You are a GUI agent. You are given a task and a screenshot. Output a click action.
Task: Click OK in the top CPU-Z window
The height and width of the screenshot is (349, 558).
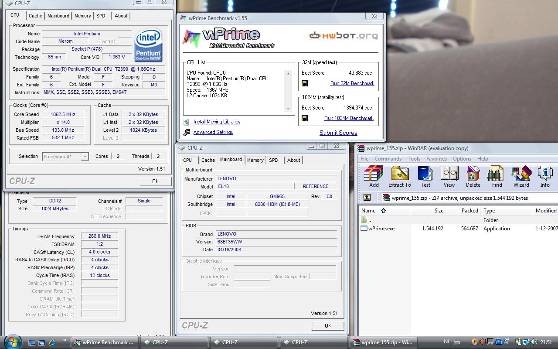coord(155,181)
